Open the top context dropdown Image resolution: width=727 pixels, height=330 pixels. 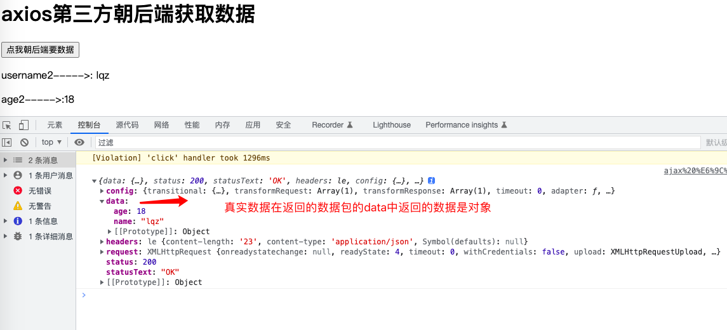[x=52, y=142]
